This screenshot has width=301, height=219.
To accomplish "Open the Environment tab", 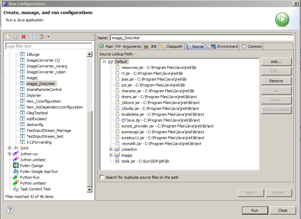I will 224,46.
